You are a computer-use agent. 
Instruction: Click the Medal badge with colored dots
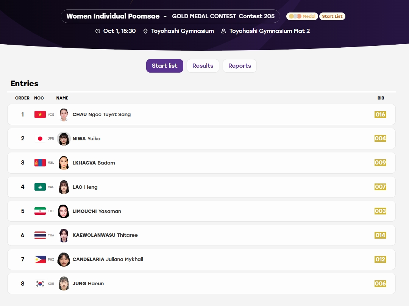point(302,16)
